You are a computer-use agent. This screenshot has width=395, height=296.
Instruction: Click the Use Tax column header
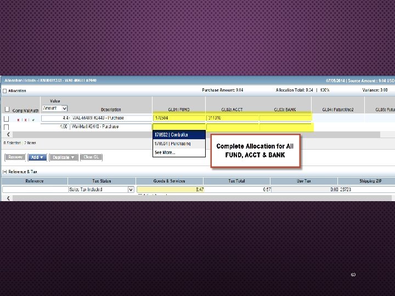(x=304, y=181)
